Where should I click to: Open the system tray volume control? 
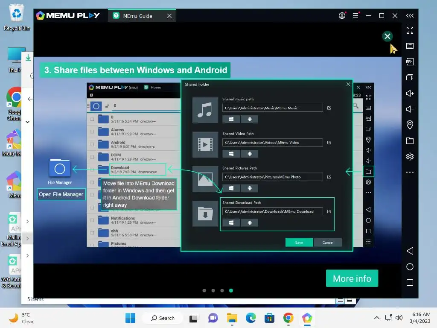point(399,318)
